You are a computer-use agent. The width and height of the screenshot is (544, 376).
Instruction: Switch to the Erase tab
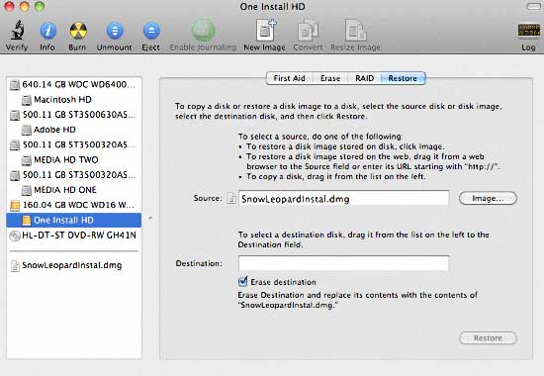point(330,78)
